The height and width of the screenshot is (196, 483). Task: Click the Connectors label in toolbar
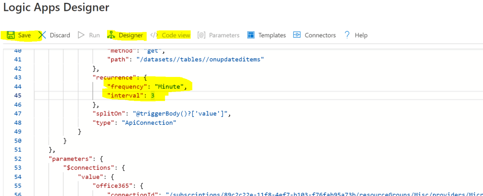point(320,35)
